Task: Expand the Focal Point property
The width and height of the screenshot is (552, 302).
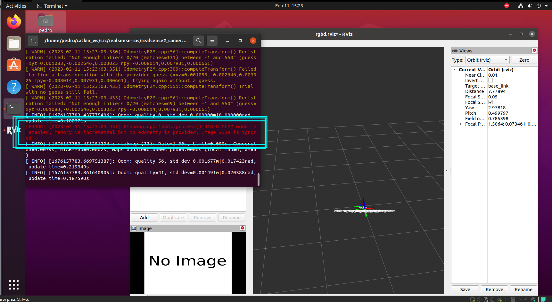Action: tap(461, 124)
